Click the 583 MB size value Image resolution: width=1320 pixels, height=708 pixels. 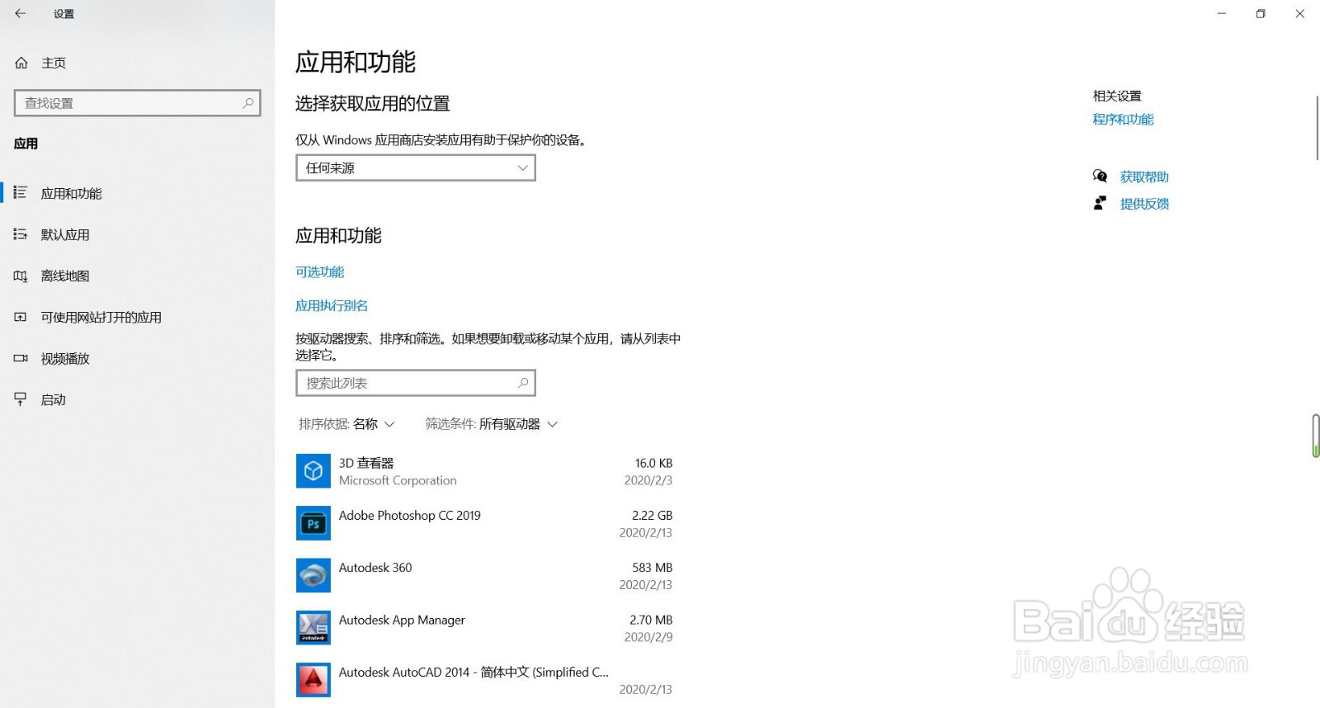[x=652, y=568]
